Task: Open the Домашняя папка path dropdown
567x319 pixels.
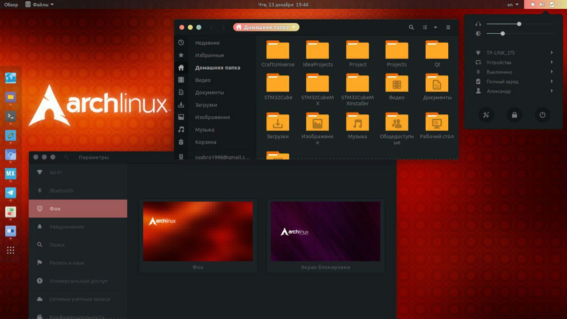Action: click(x=266, y=27)
